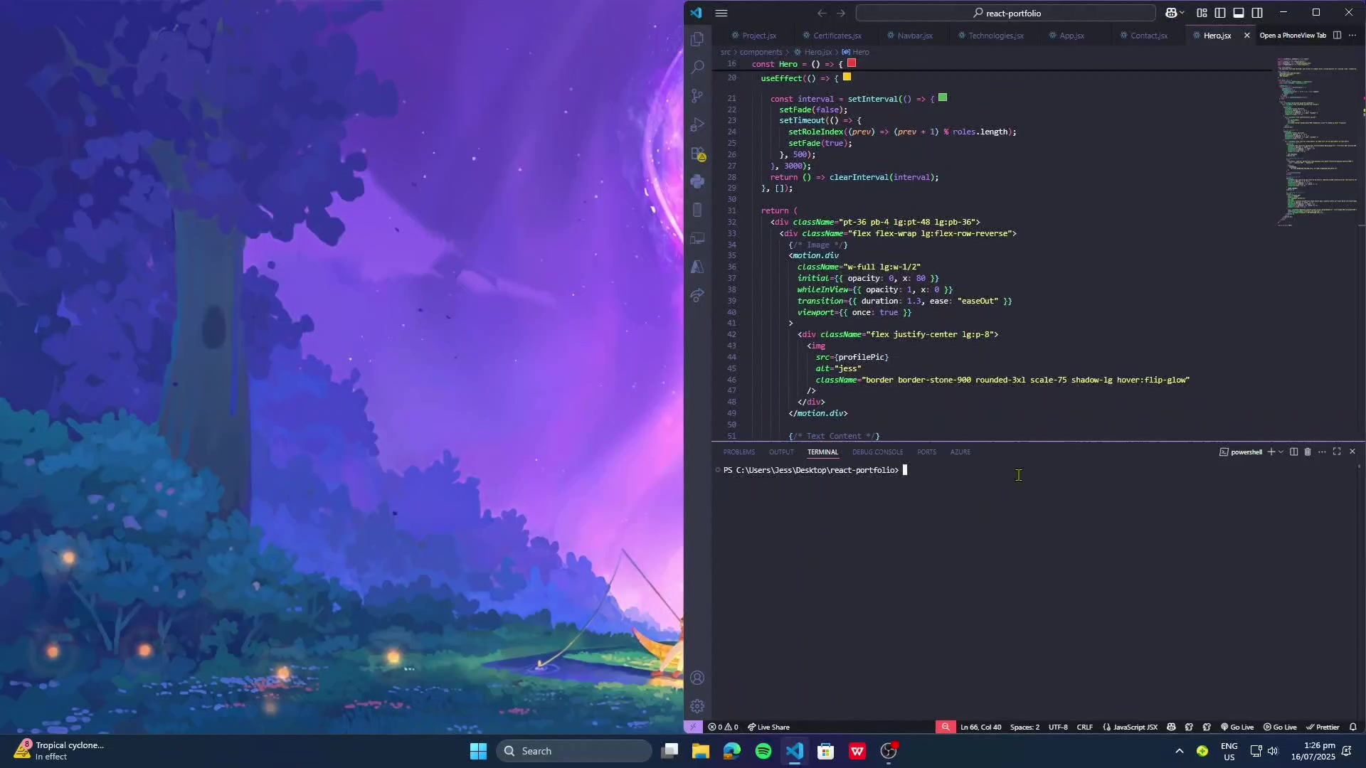Open the Python activity bar view
Screen dimensions: 1366x768
coord(697,181)
